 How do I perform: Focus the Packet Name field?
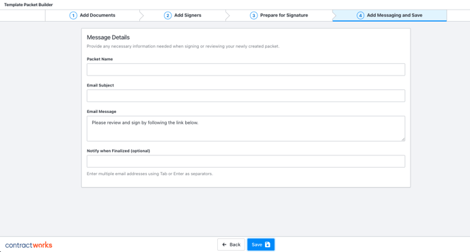[x=246, y=69]
